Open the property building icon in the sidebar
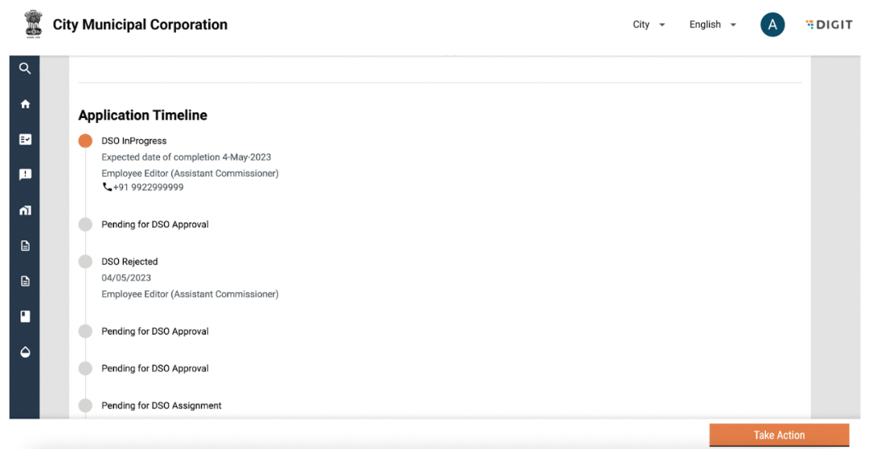 (x=25, y=210)
